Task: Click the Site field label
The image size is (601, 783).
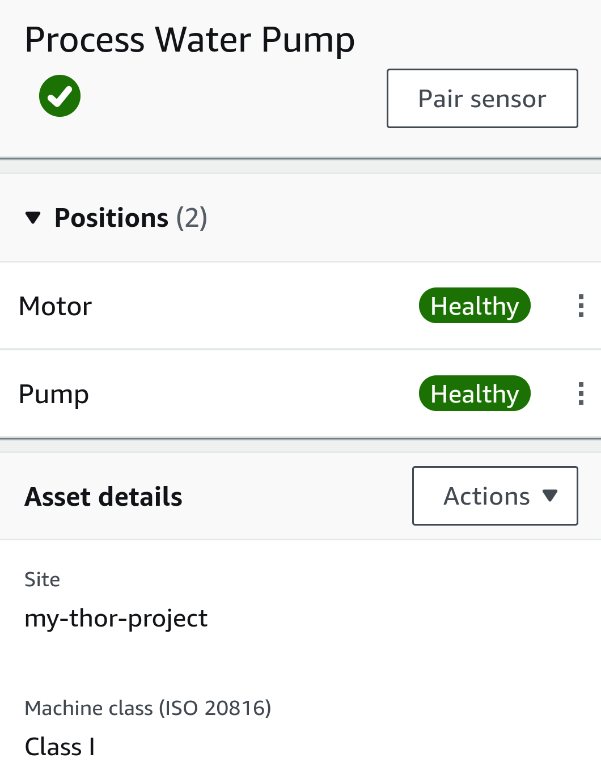Action: tap(42, 579)
